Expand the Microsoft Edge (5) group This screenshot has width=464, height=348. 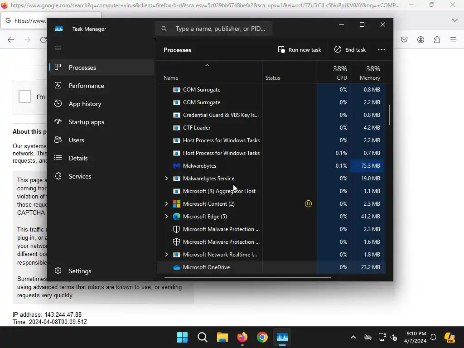[x=166, y=217]
